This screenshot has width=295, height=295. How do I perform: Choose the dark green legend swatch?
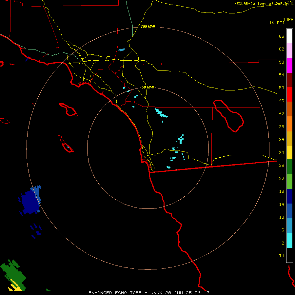click(x=289, y=167)
